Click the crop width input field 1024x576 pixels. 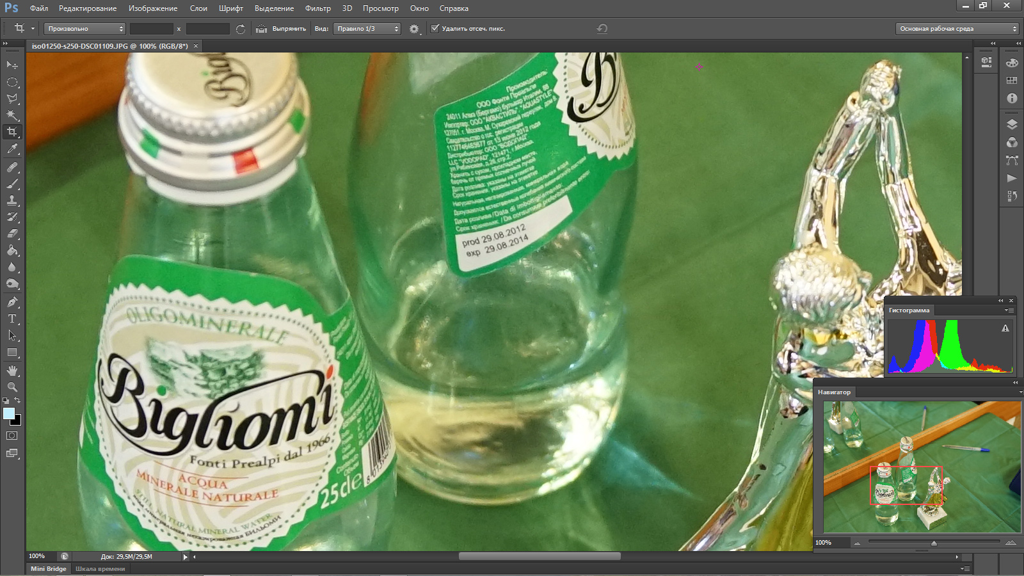(x=152, y=29)
